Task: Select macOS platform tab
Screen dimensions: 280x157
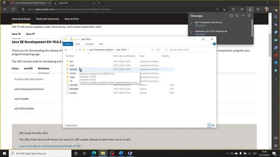Action: coord(28,68)
